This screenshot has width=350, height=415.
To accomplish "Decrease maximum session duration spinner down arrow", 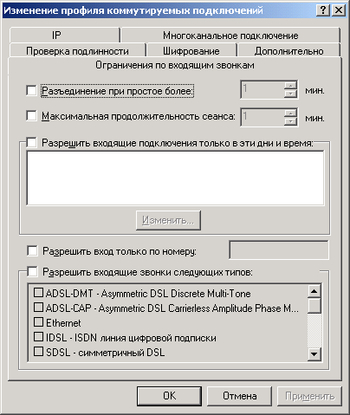I will 290,121.
